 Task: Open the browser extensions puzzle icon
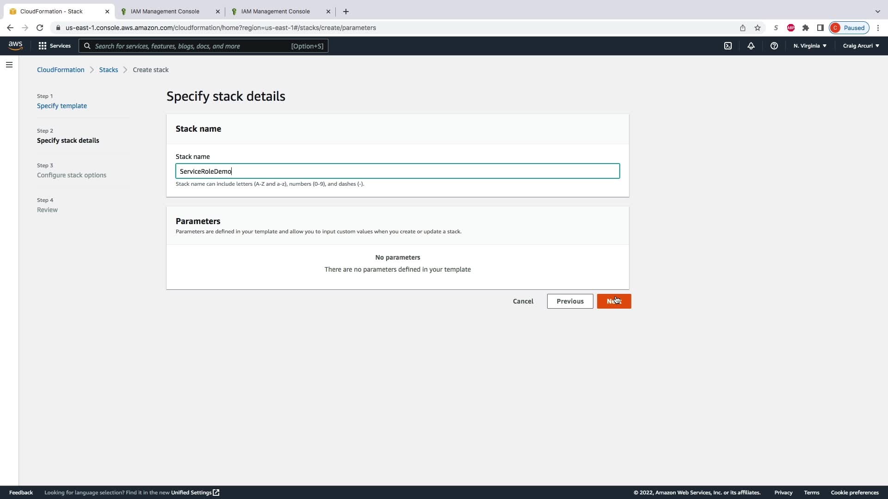(806, 28)
